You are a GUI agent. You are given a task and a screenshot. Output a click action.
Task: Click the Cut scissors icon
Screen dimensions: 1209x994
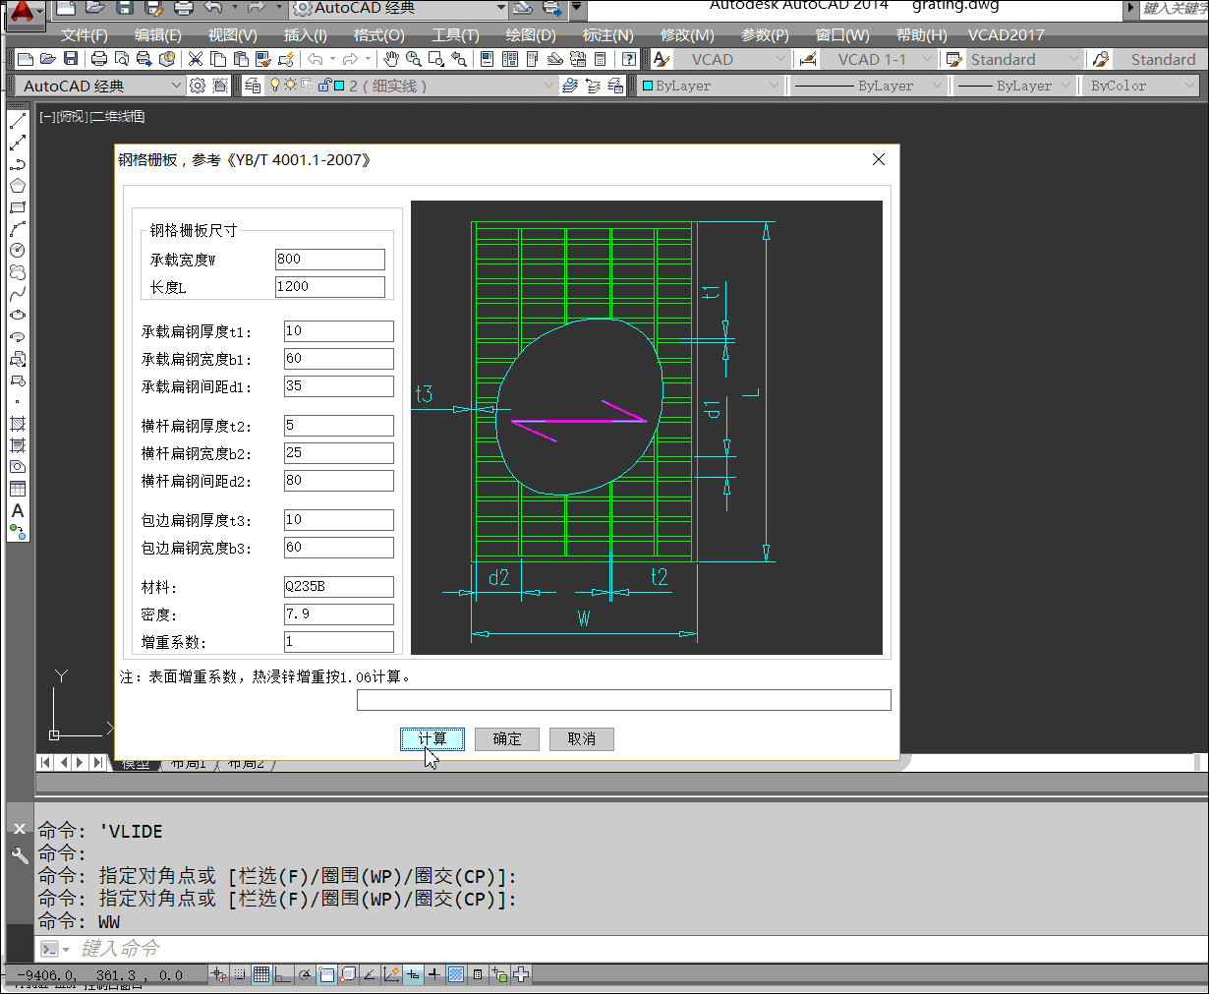click(196, 60)
